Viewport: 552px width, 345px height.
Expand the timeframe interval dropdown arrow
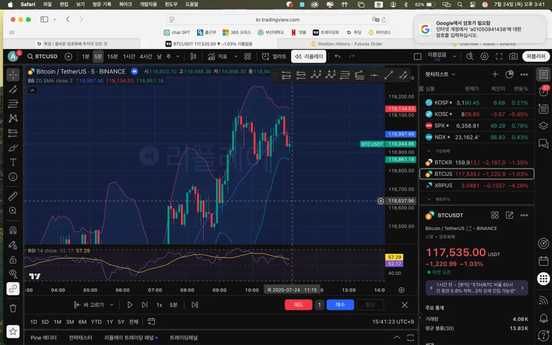178,56
